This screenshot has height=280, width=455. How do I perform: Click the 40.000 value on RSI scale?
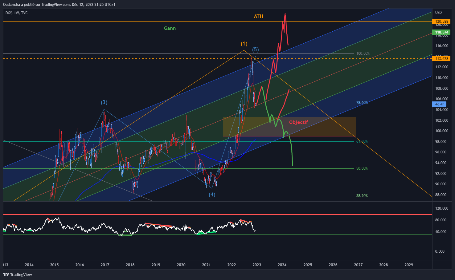pyautogui.click(x=441, y=232)
